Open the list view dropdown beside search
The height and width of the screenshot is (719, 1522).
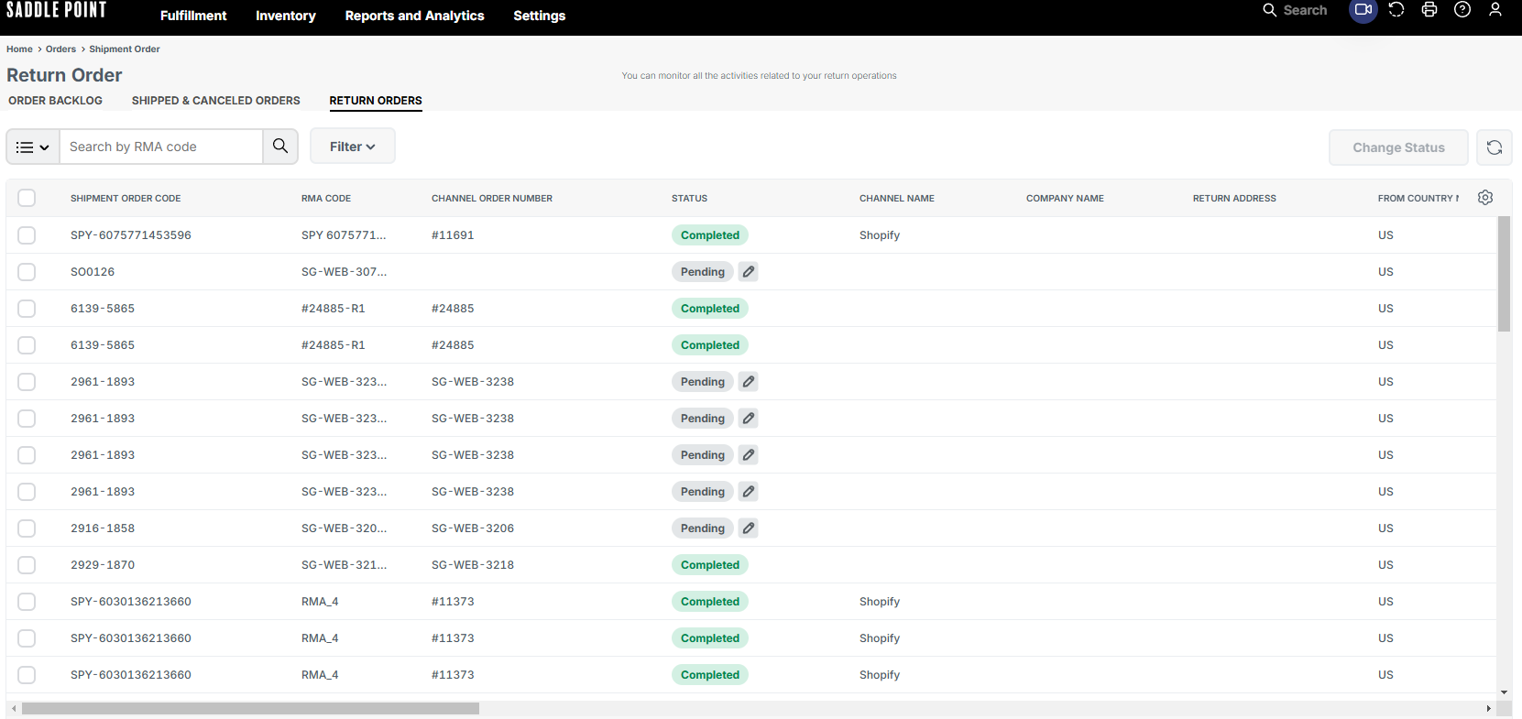(x=33, y=147)
